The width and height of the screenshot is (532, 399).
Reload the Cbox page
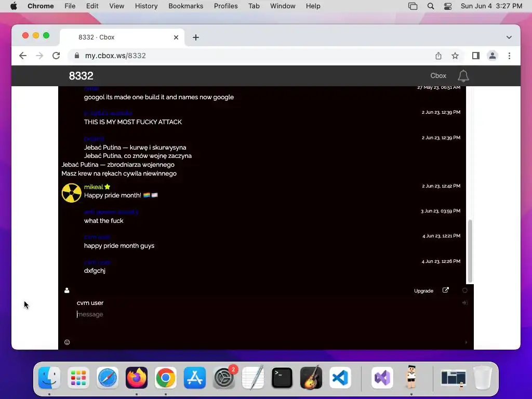(56, 56)
